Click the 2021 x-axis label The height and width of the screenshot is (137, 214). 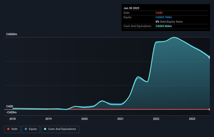tap(120, 119)
